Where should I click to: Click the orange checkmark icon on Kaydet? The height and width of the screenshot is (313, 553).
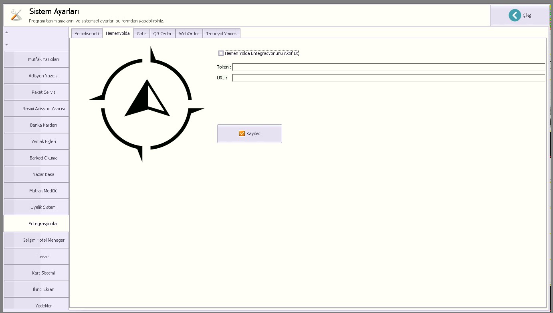[x=242, y=133]
